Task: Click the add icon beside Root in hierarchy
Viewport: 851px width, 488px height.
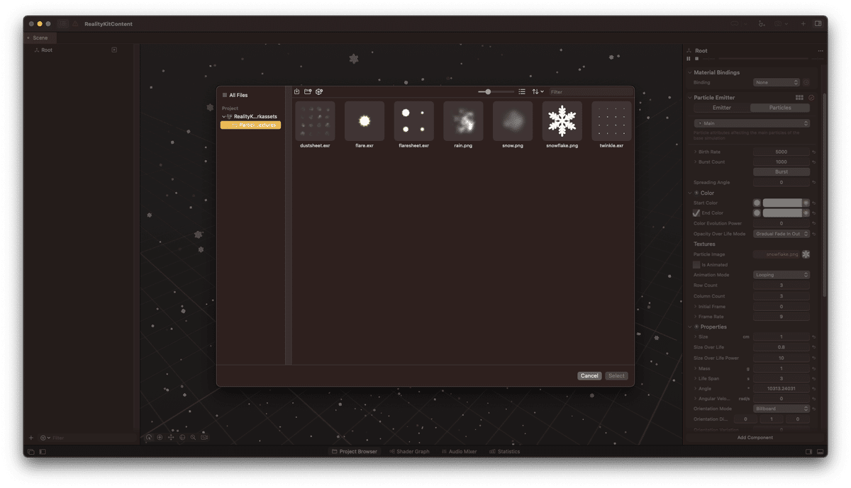Action: coord(114,50)
